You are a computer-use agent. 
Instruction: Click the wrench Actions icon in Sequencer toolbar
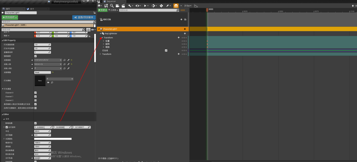click(x=130, y=6)
